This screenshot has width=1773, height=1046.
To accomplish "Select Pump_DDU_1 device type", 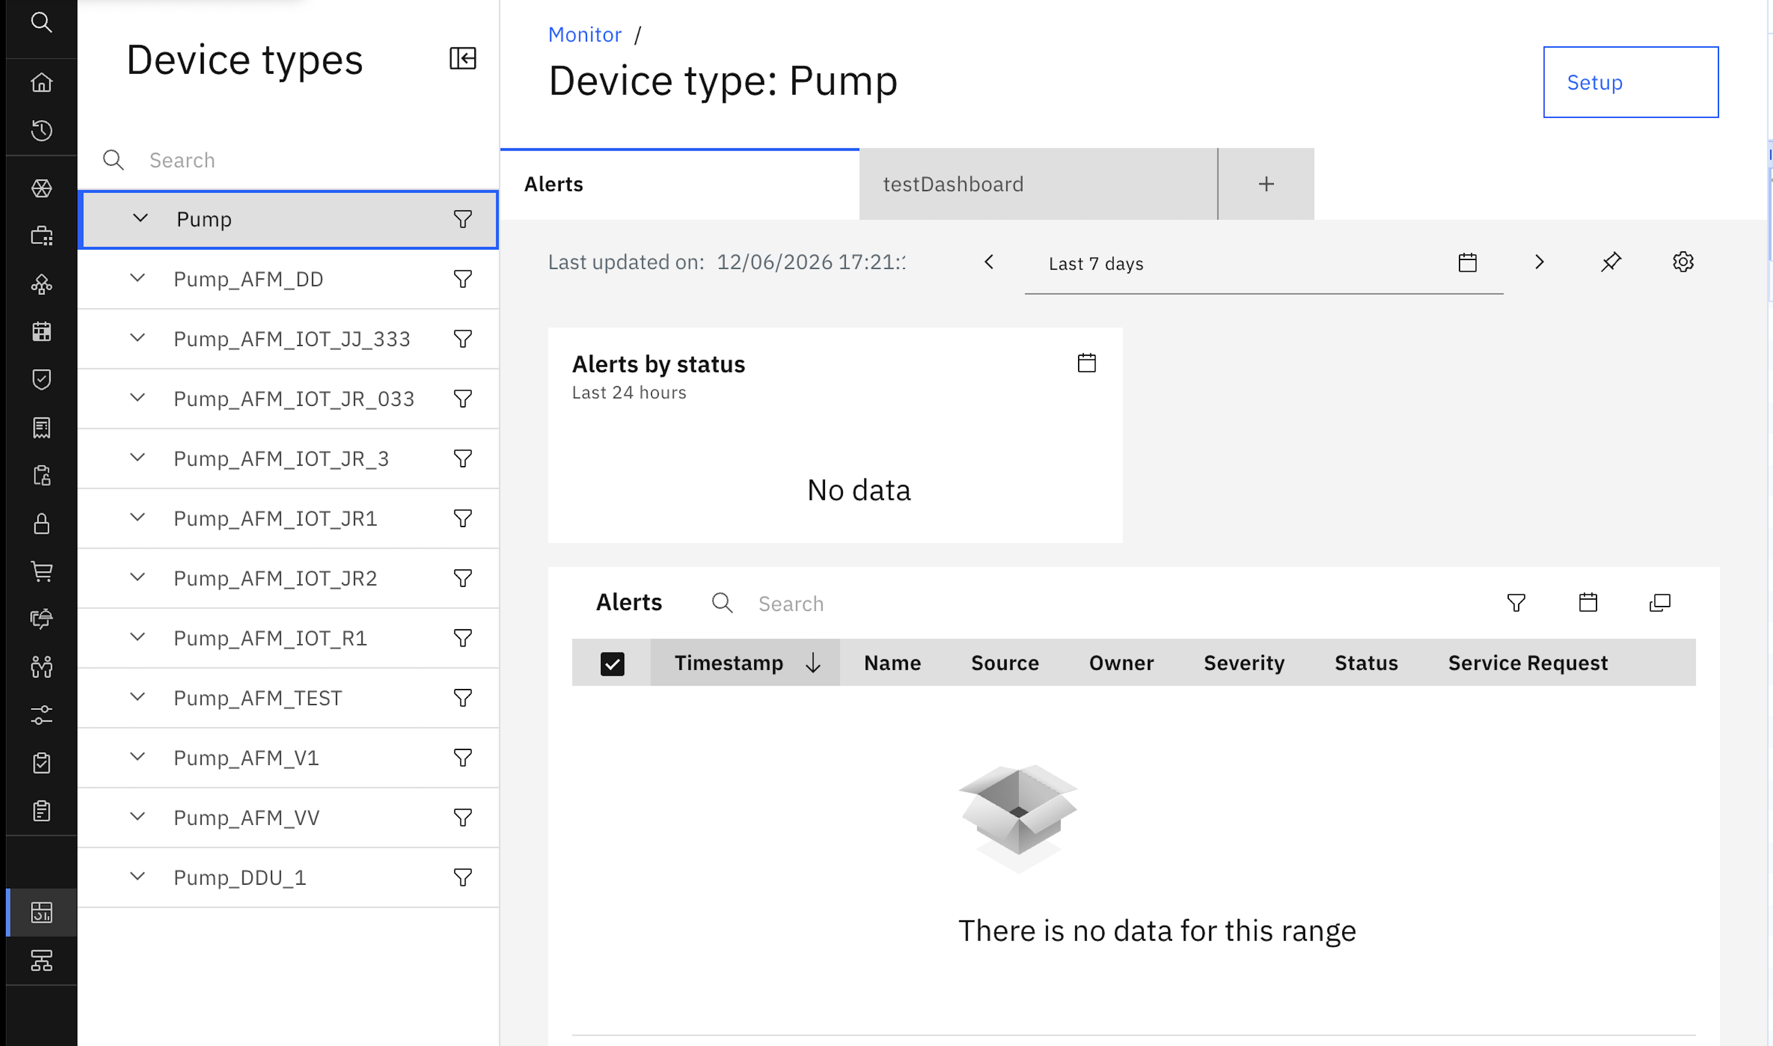I will [289, 878].
